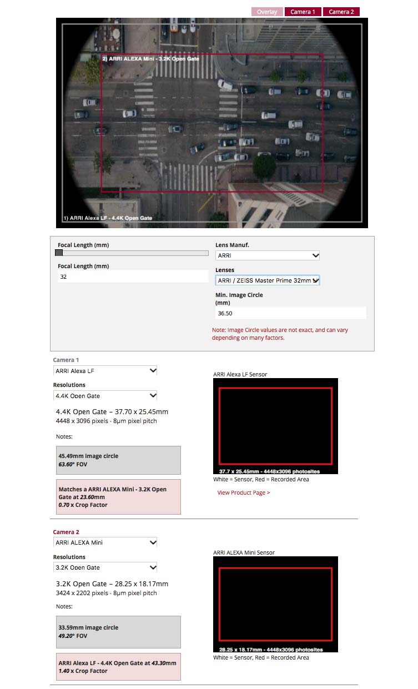Viewport: 418px width, 689px height.
Task: Click the Min. Image Circle field showing 36.50
Action: click(291, 313)
